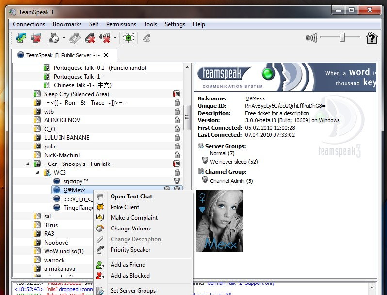Click the channel icon next to RA3
The height and width of the screenshot is (295, 387).
point(37,234)
